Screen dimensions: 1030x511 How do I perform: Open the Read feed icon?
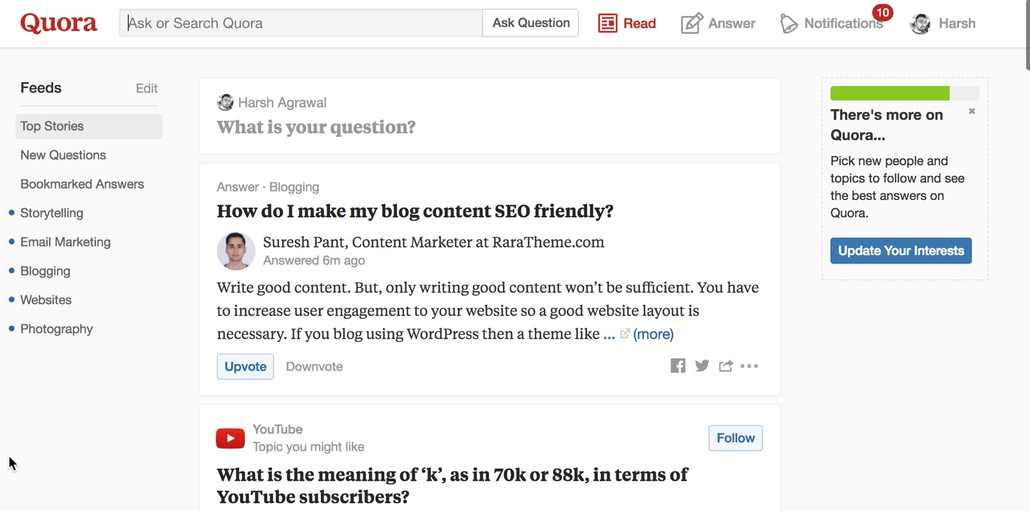point(608,23)
